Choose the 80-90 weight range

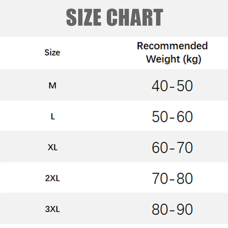pyautogui.click(x=172, y=210)
